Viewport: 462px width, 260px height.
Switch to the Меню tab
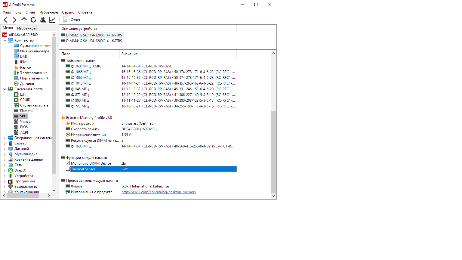point(8,28)
